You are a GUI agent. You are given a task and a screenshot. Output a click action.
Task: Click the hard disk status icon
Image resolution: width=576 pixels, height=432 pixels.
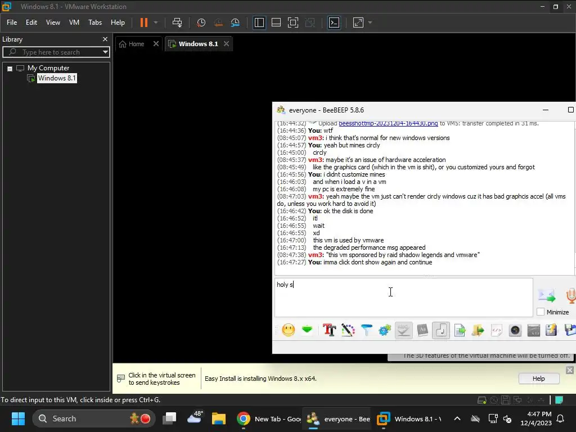point(481,400)
